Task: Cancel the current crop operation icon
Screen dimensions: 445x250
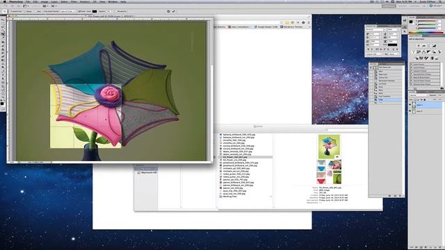Action: point(168,11)
